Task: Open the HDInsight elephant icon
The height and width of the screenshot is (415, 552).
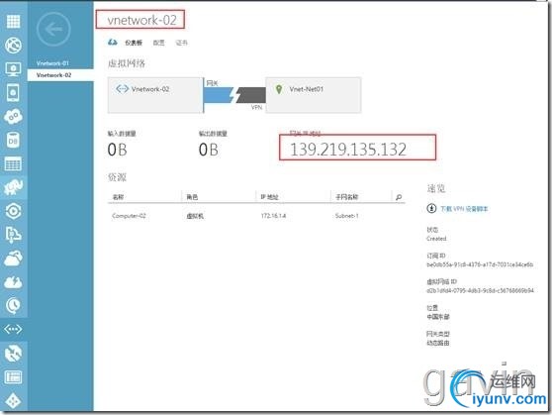Action: pyautogui.click(x=13, y=187)
